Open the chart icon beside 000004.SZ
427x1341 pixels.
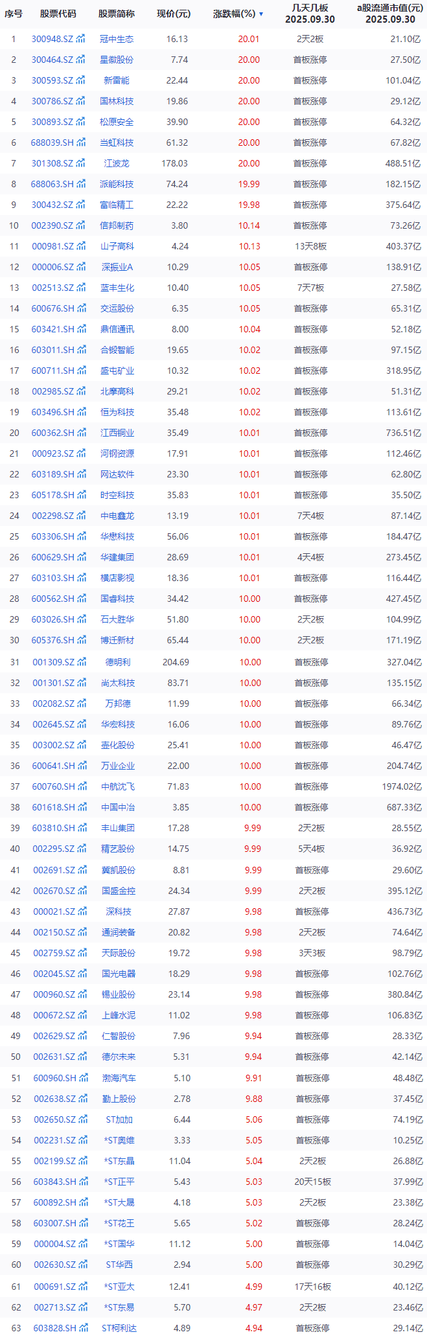point(83,1244)
